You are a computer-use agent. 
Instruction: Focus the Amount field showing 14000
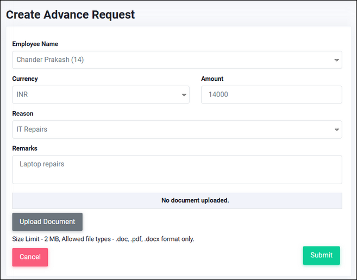271,95
